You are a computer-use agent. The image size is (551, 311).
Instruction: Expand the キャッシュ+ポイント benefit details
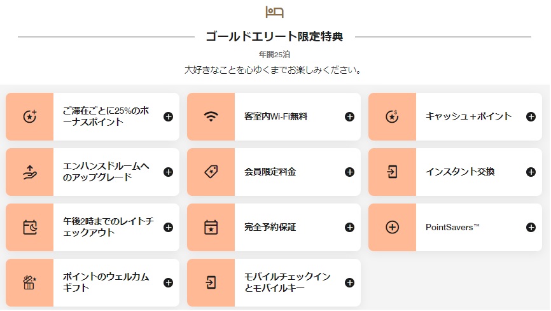click(531, 116)
